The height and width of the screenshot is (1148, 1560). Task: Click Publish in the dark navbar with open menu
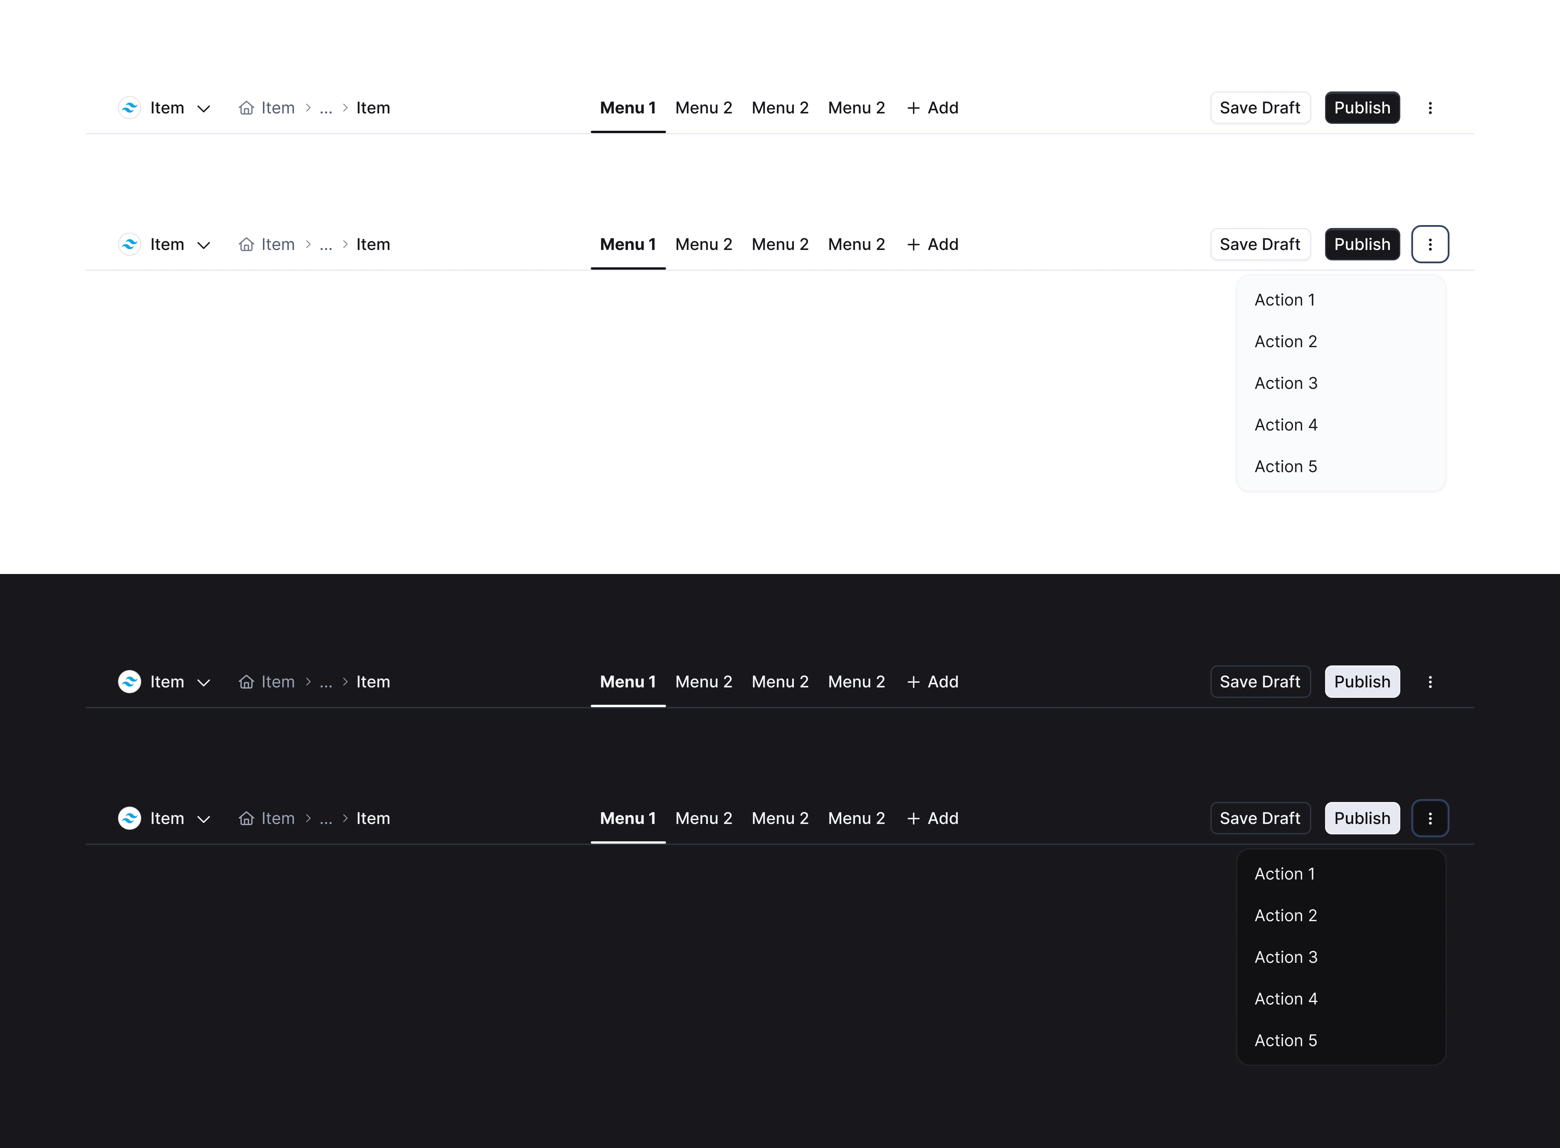click(1362, 818)
